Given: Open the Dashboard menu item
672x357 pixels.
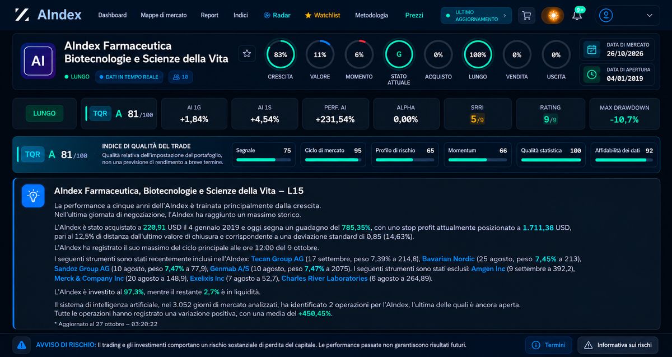Looking at the screenshot, I should (x=113, y=15).
